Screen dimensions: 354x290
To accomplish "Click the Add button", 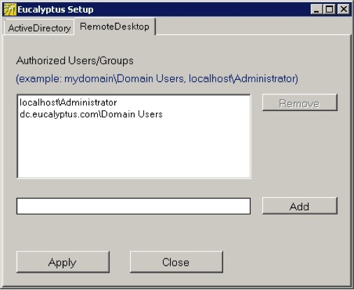I will 299,206.
